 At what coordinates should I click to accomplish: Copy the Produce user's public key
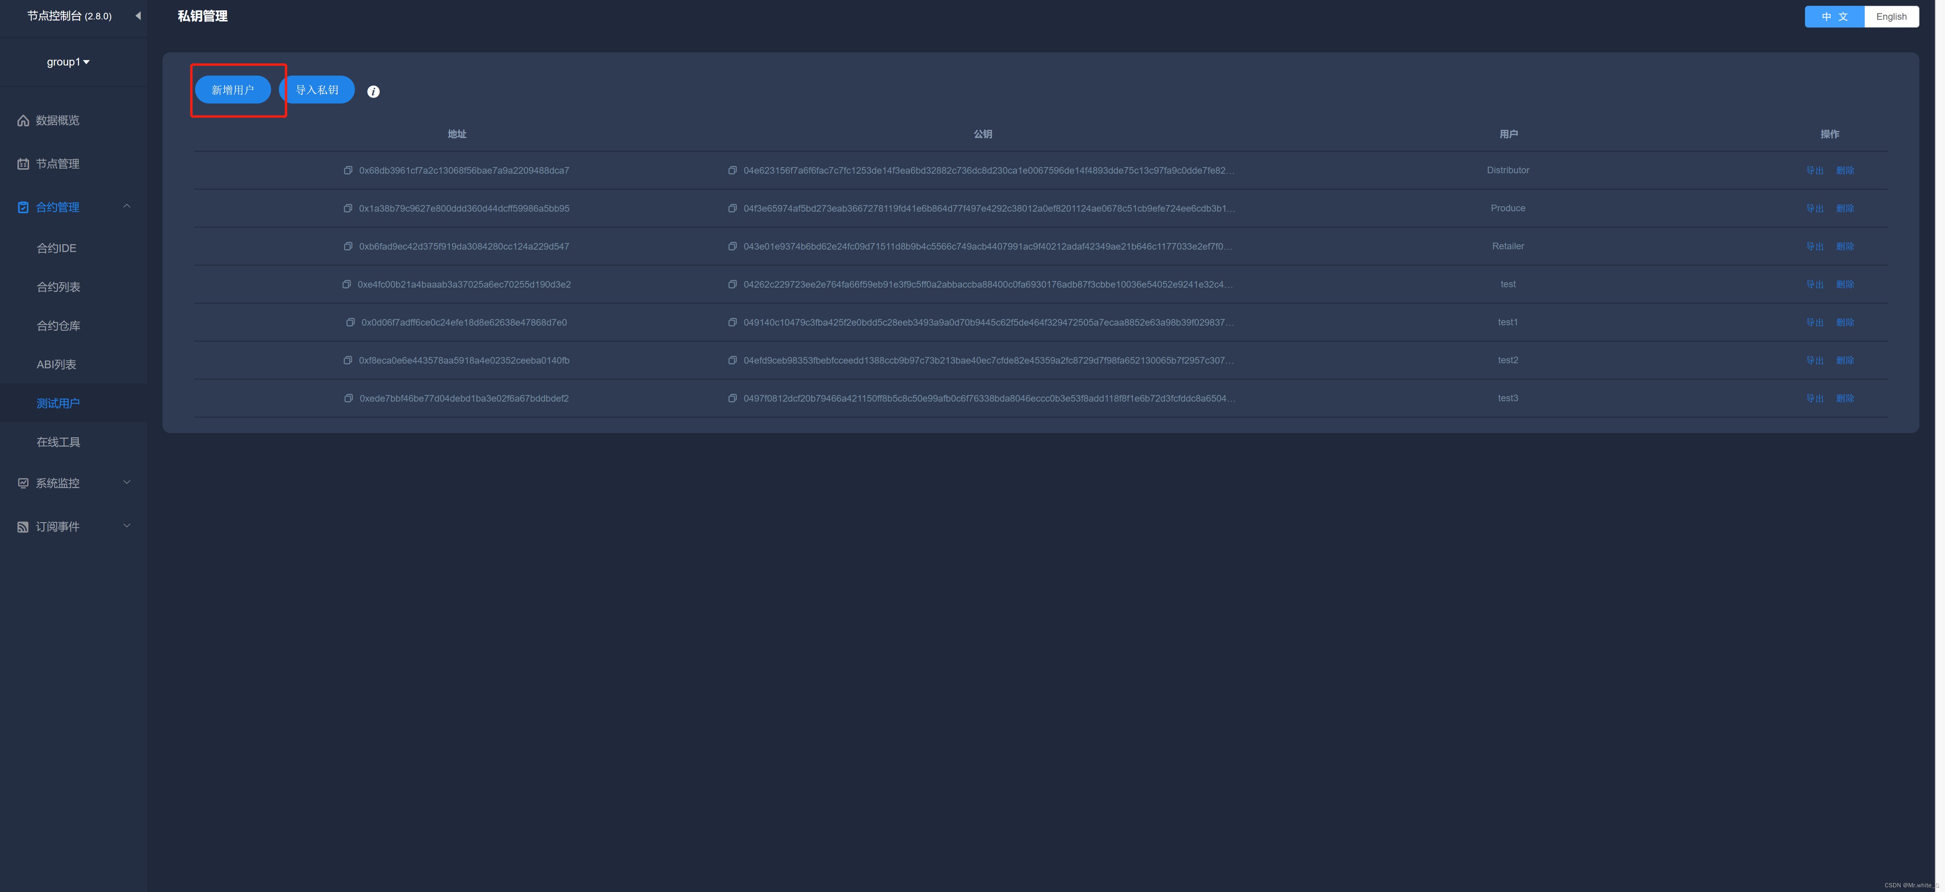(x=731, y=208)
